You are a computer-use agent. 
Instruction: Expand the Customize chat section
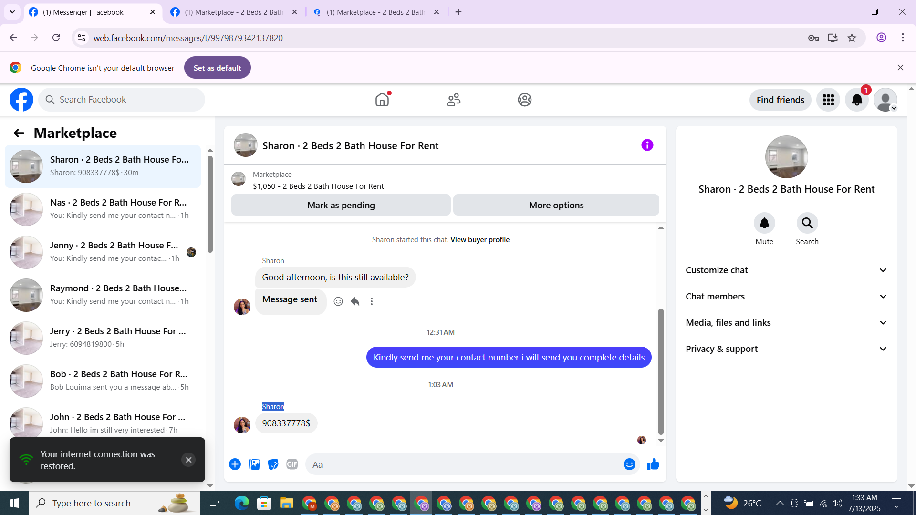(786, 270)
